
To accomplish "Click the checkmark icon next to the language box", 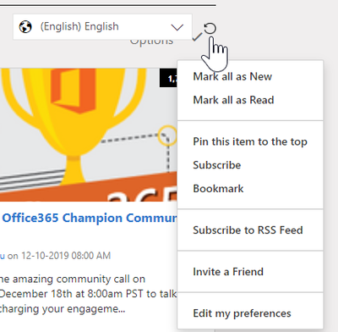I will (197, 36).
